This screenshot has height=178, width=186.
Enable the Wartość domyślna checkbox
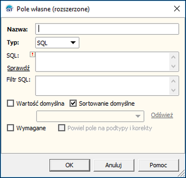[11, 103]
